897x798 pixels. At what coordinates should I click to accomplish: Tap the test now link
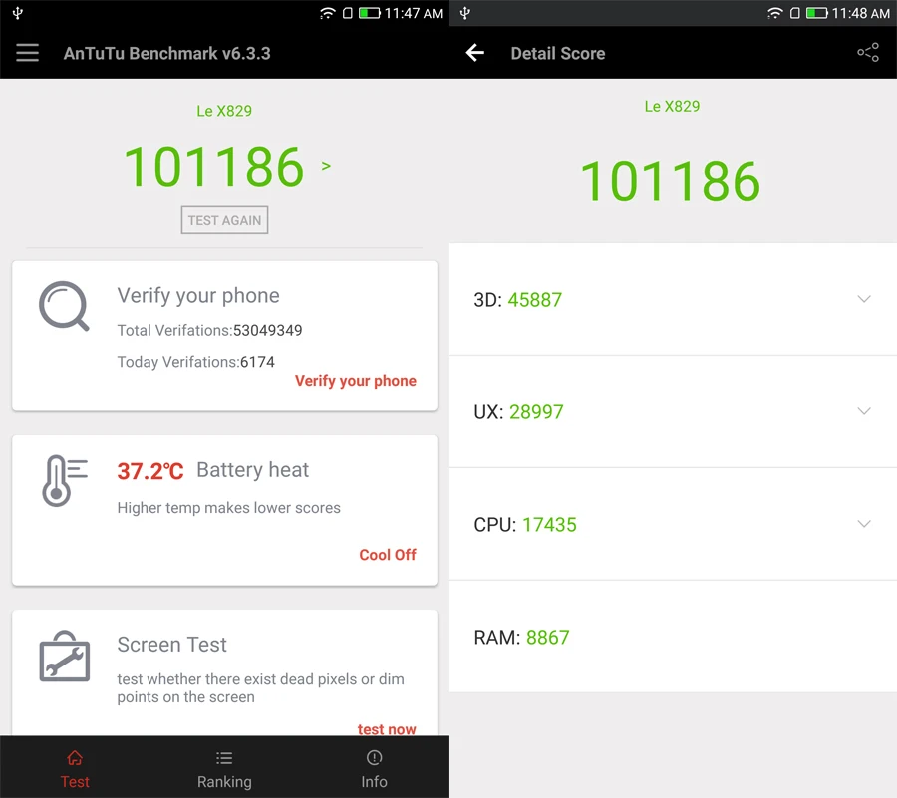387,729
